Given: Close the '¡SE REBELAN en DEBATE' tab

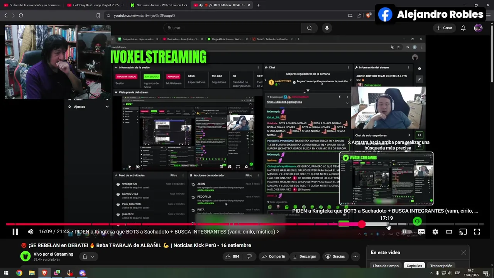Looking at the screenshot, I should 249,5.
